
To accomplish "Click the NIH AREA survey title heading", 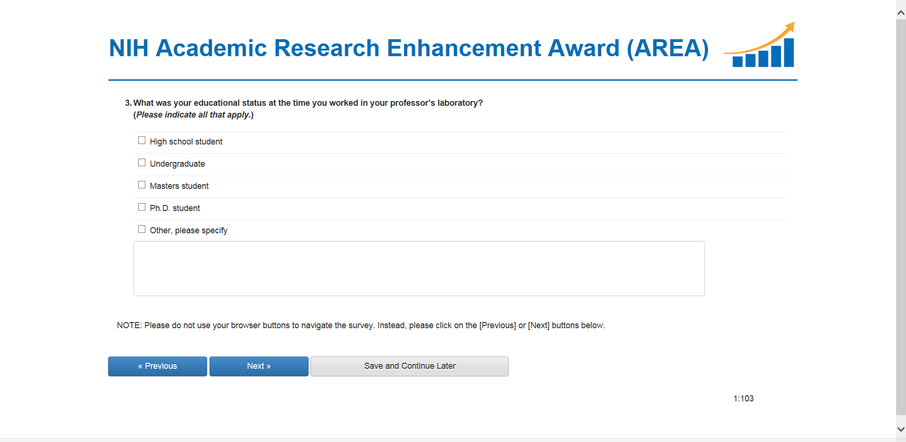I will 408,48.
